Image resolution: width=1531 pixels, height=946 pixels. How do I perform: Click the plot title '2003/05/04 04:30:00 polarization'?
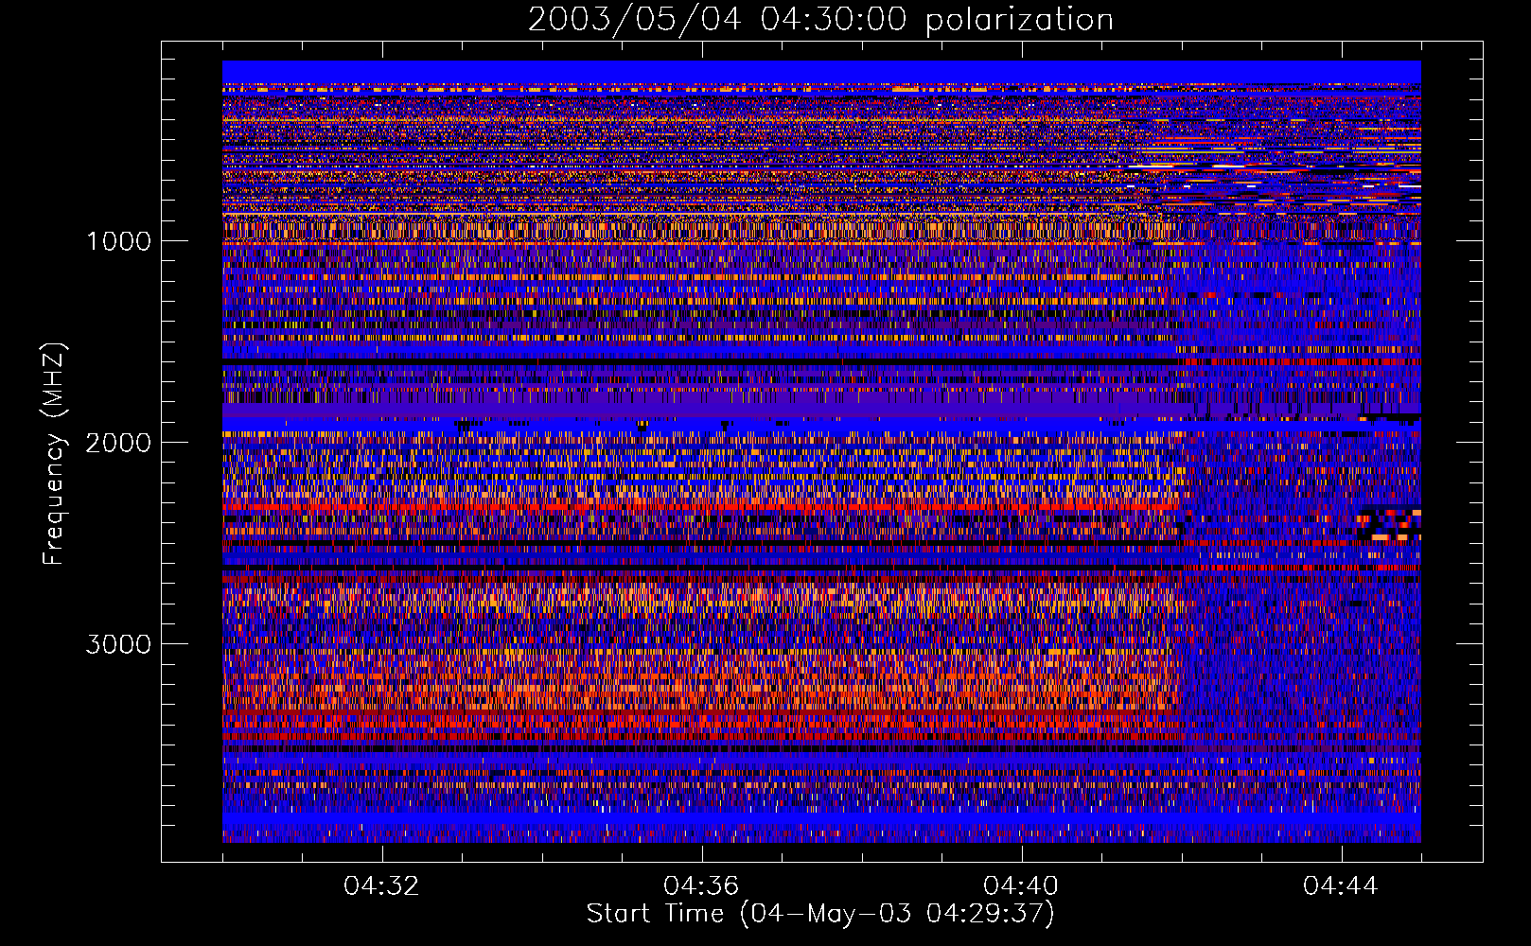pos(820,20)
